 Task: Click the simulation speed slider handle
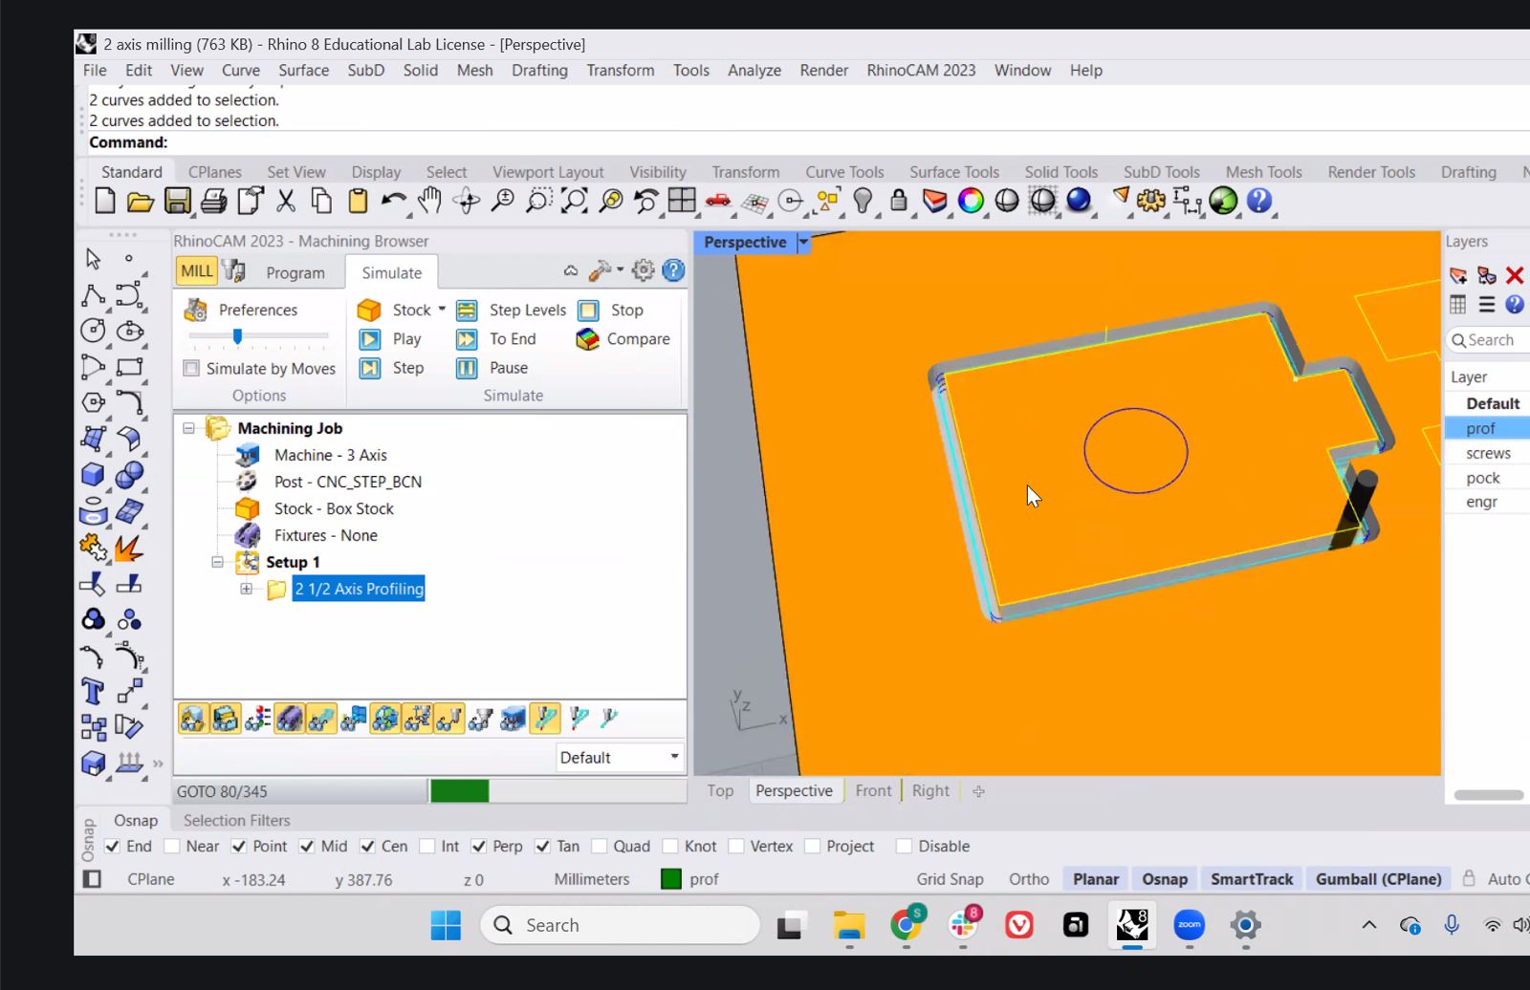pyautogui.click(x=237, y=336)
